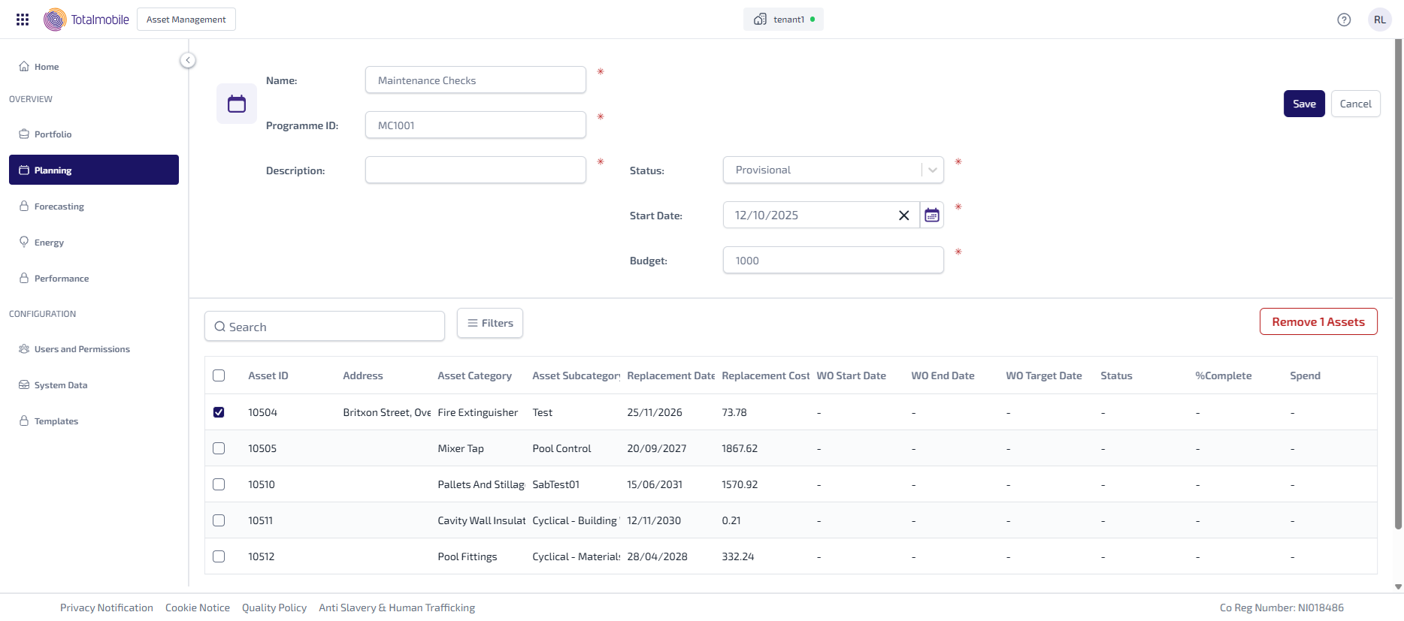Image resolution: width=1404 pixels, height=621 pixels.
Task: Click the help question mark icon
Action: [x=1344, y=20]
